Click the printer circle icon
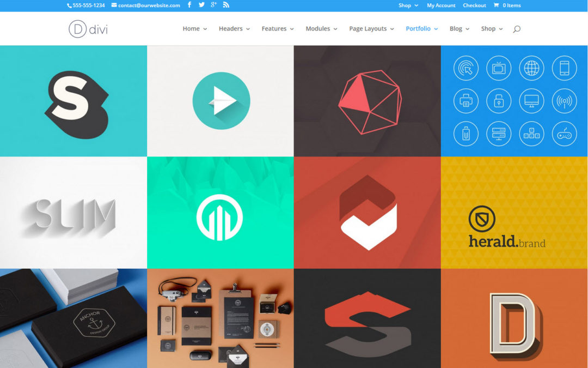The width and height of the screenshot is (588, 368). click(x=465, y=101)
